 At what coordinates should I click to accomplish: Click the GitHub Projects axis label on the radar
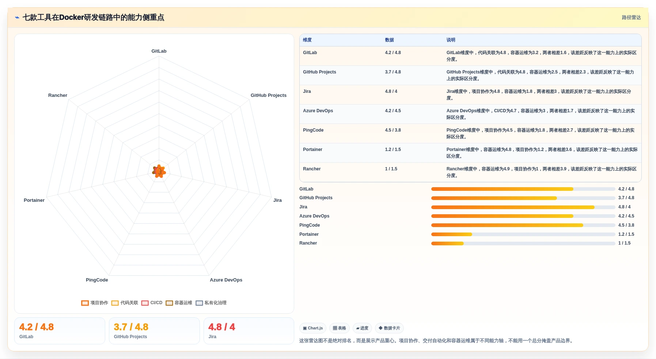[x=269, y=95]
